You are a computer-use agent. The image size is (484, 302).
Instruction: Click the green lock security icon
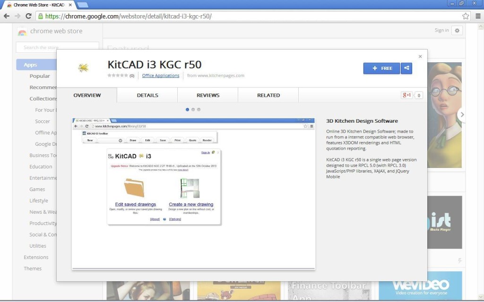41,16
